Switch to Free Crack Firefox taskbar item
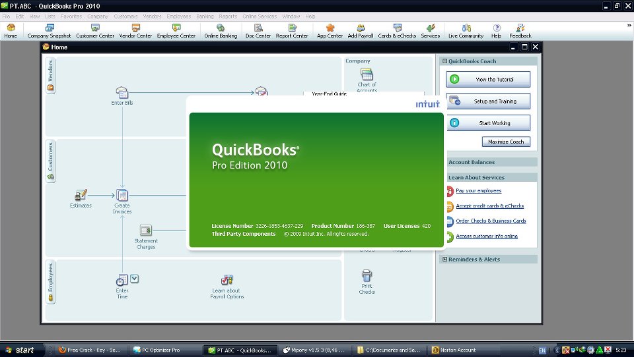 click(x=90, y=350)
